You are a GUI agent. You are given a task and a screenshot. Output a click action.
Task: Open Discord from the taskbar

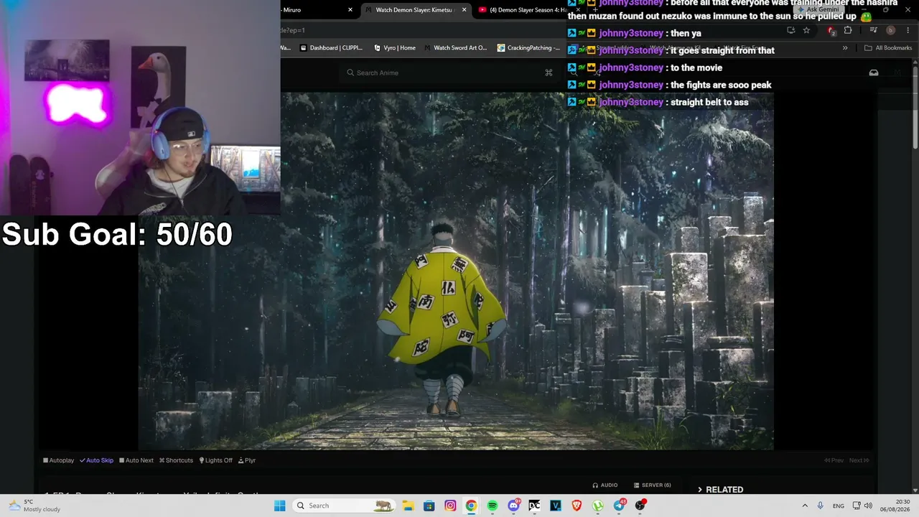pos(514,506)
